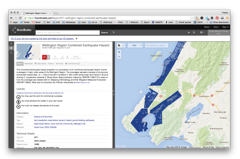
Task: Open the History tab
Action: coord(51,64)
